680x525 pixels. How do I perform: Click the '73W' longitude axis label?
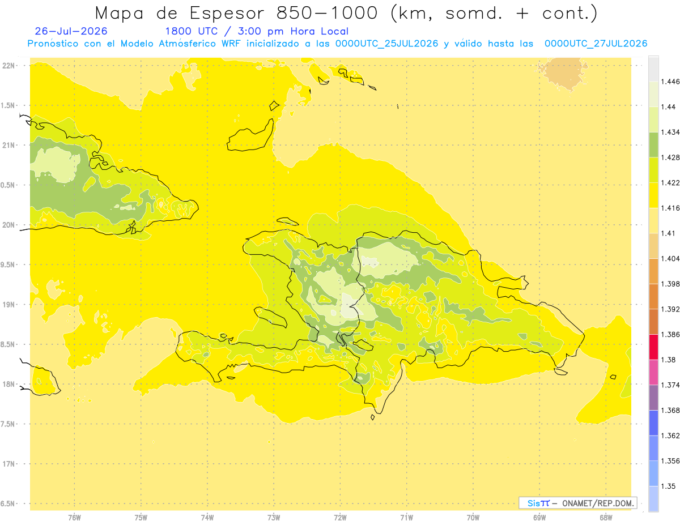click(274, 518)
